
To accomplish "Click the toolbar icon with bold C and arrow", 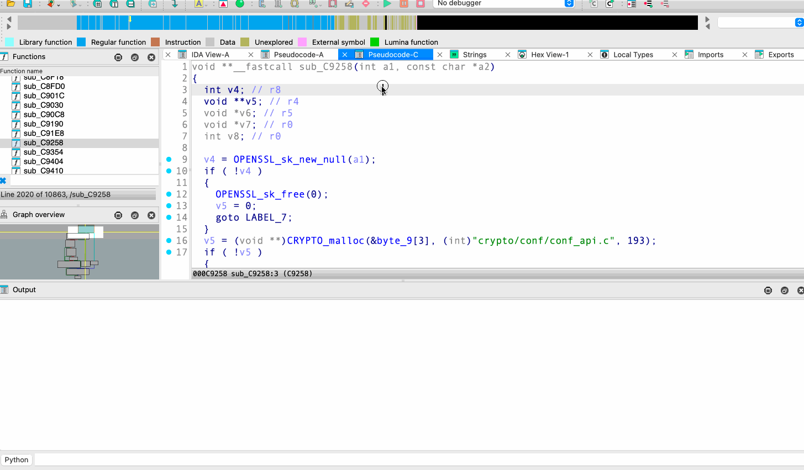I will point(610,3).
